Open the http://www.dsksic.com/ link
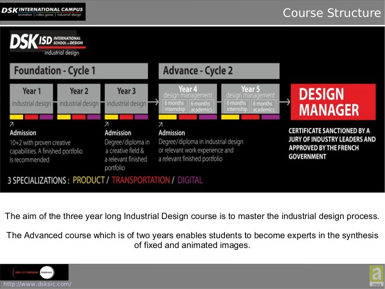This screenshot has height=289, width=385. pos(37,284)
